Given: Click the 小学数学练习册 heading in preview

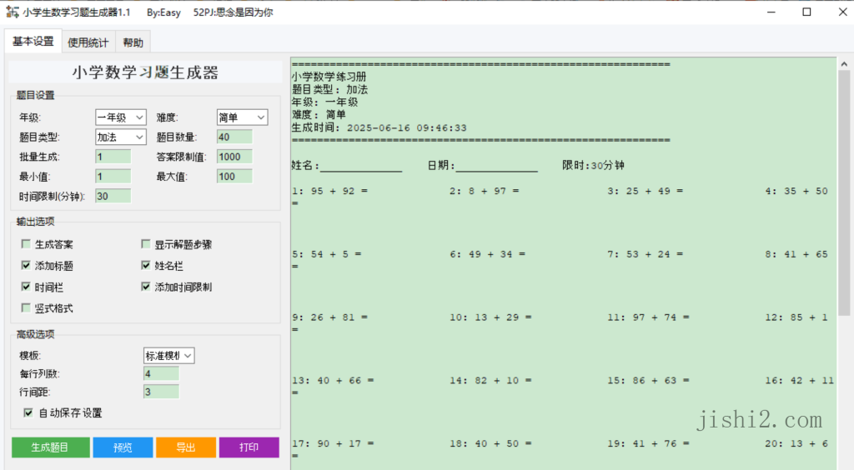Looking at the screenshot, I should (329, 77).
